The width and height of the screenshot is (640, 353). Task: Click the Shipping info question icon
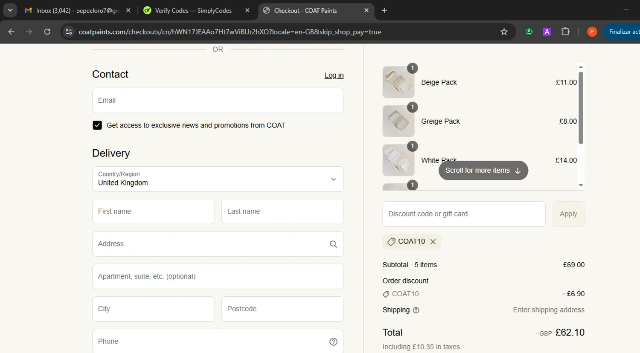click(416, 310)
